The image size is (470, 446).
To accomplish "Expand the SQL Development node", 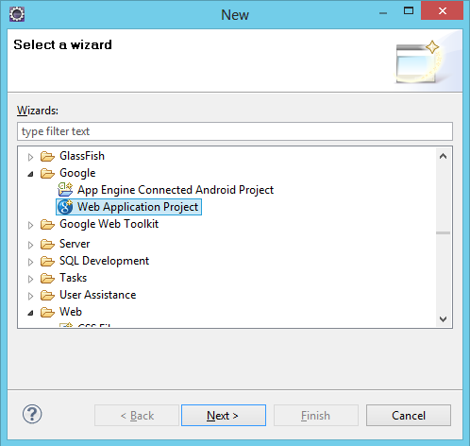I will 30,262.
